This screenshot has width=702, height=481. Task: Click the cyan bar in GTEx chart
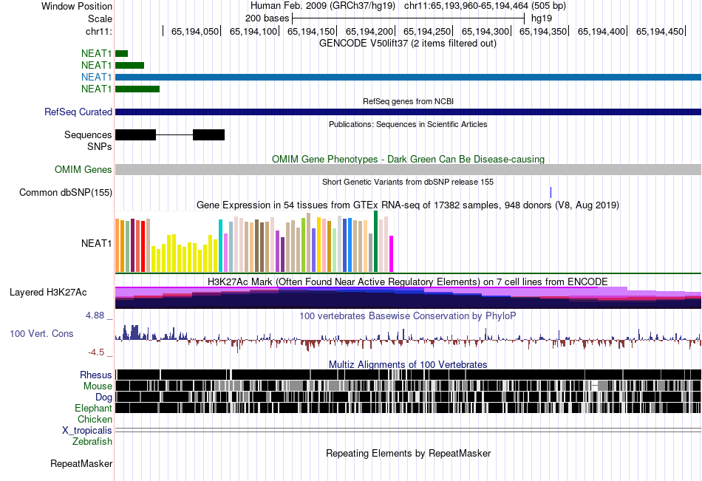[221, 245]
